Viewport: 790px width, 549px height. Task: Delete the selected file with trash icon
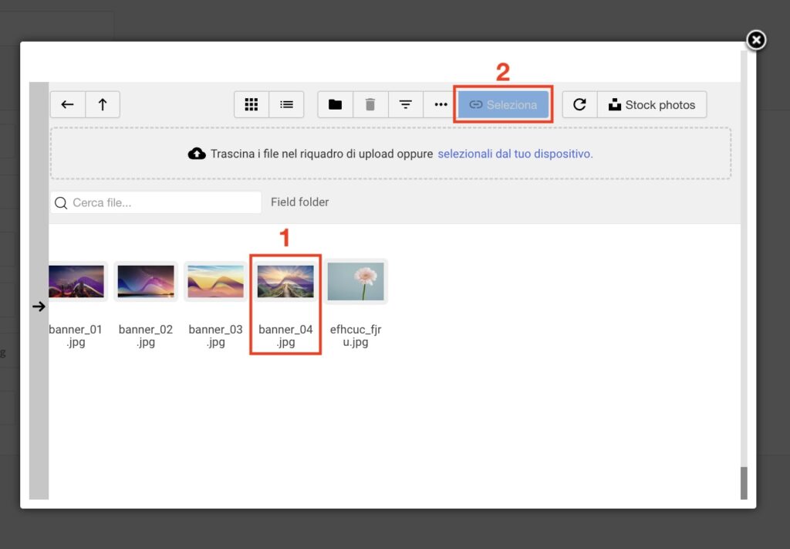point(370,104)
